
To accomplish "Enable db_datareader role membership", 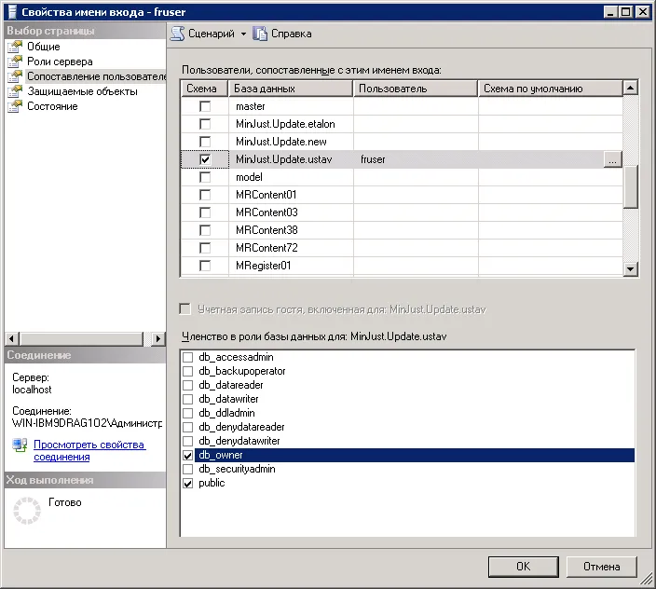I will pos(188,385).
